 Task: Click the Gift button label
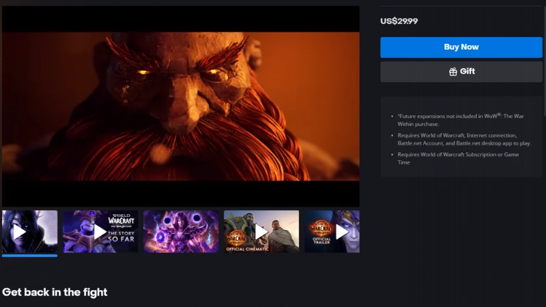(468, 72)
